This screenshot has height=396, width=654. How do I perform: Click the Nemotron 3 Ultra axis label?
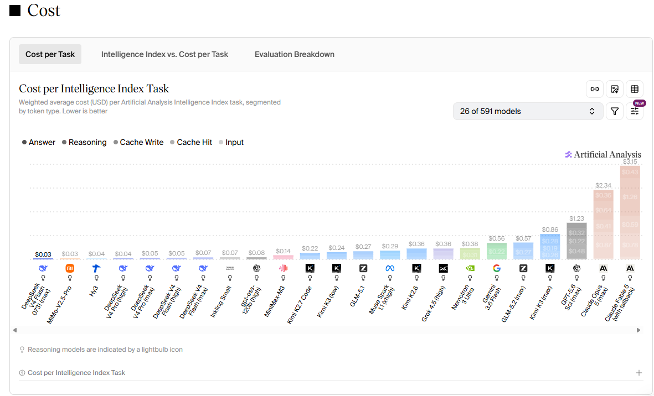[x=463, y=298]
